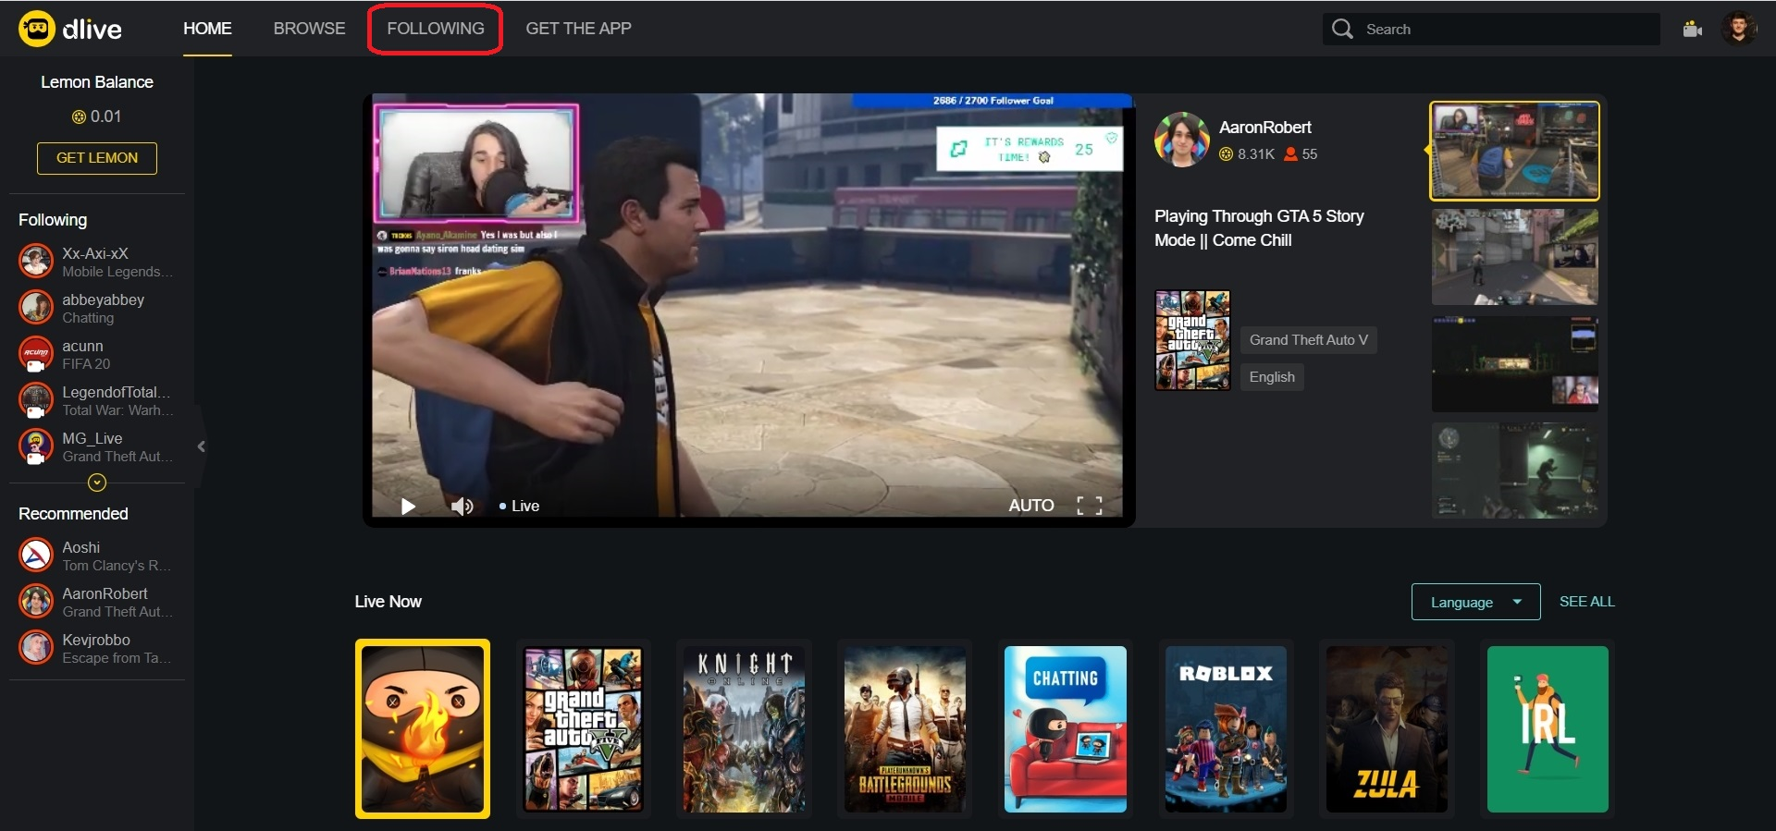Open the HOME tab

[207, 29]
